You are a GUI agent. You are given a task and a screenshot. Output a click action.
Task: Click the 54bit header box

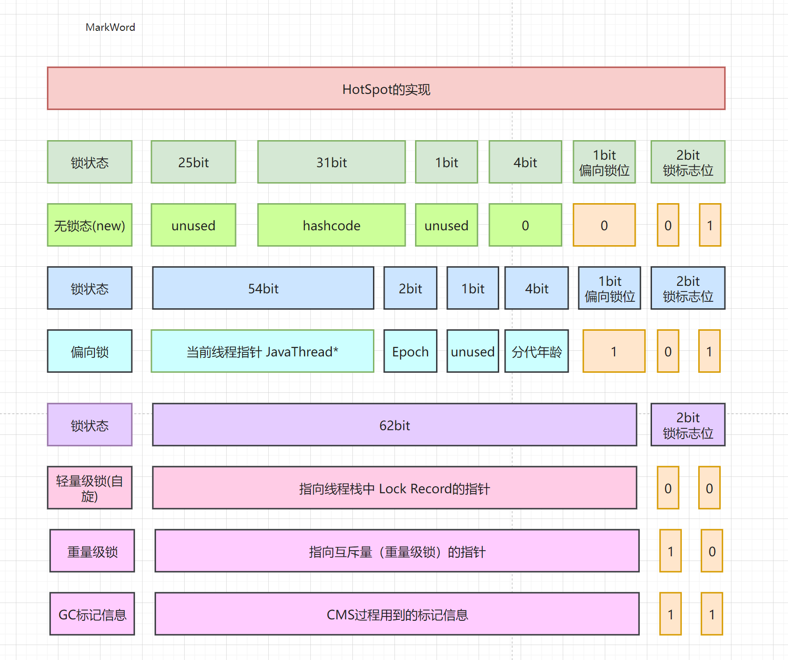(x=263, y=288)
